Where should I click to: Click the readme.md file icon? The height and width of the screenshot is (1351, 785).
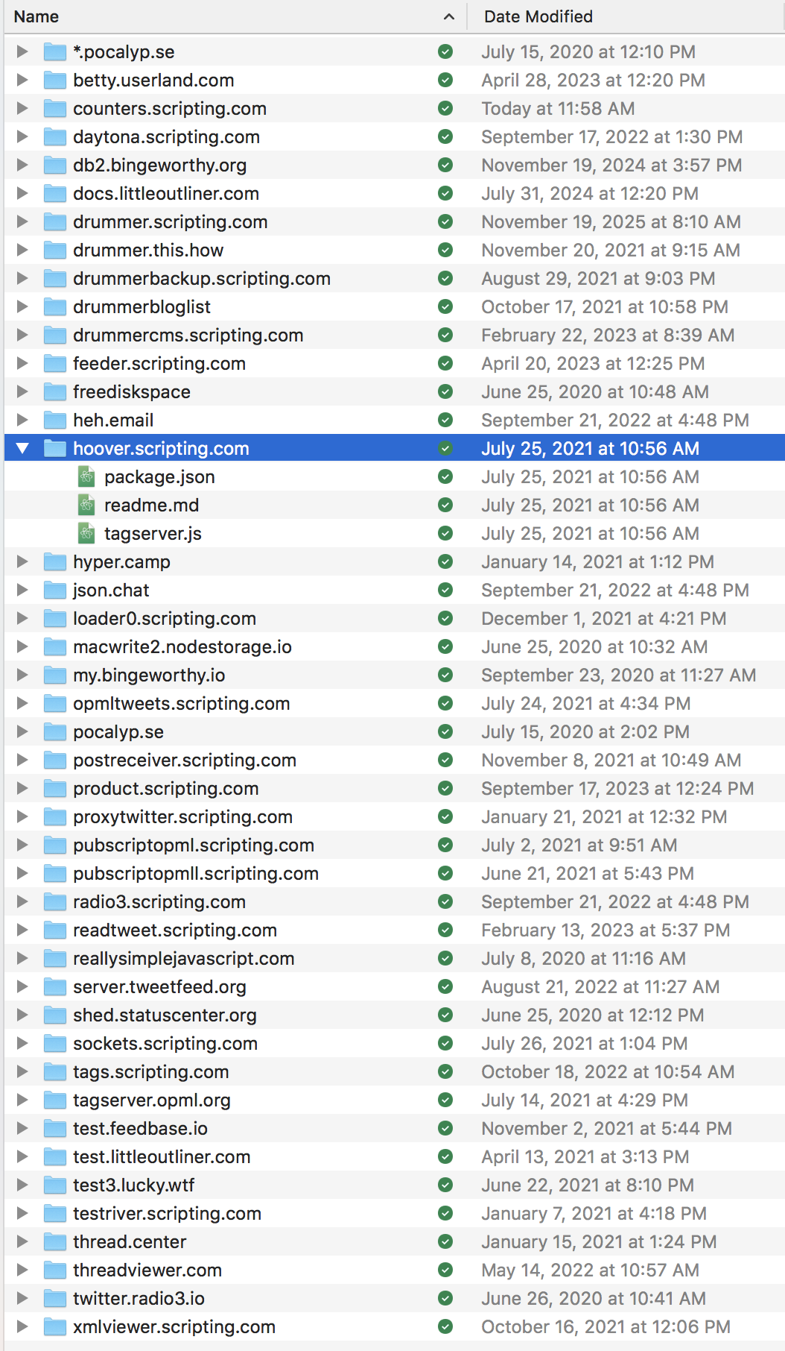coord(87,506)
